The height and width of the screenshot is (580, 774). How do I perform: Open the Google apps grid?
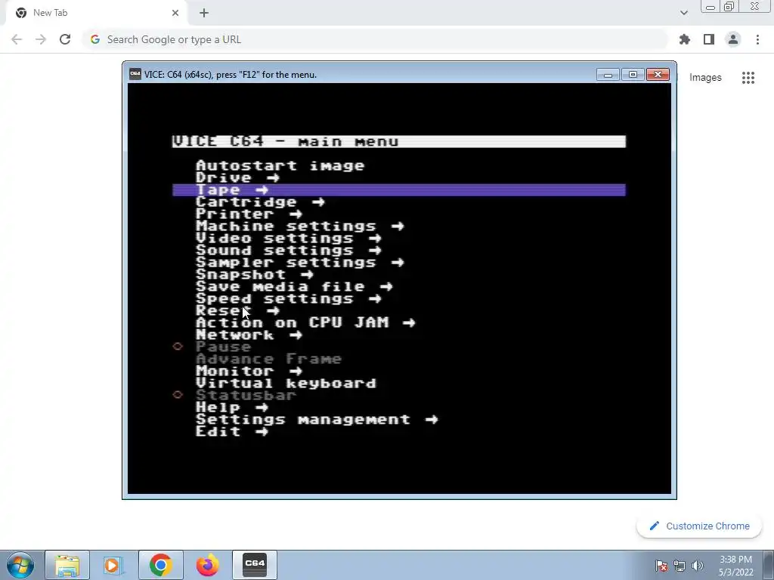748,78
